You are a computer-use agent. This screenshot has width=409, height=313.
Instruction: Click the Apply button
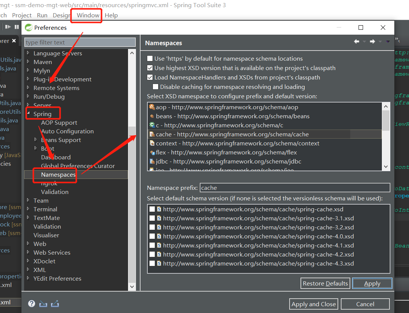[x=372, y=284]
